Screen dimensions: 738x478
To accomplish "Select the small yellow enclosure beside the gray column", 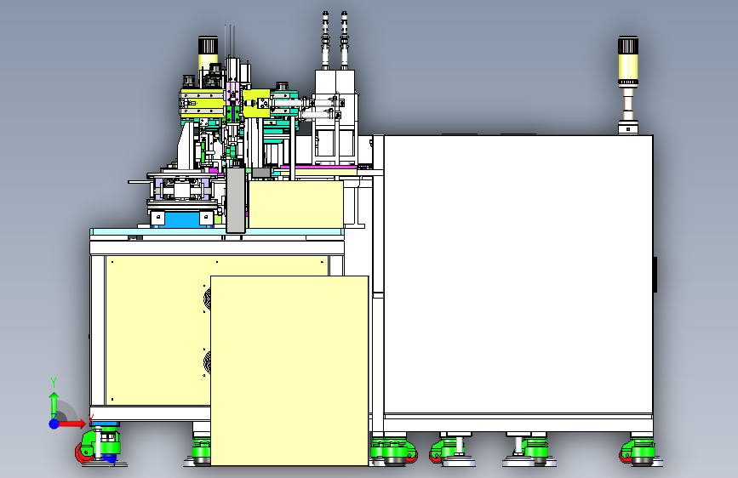I will [295, 205].
